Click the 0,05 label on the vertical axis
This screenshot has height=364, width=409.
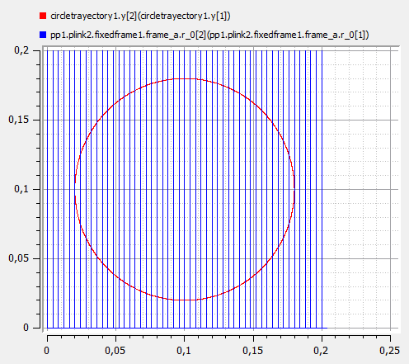[x=19, y=258]
